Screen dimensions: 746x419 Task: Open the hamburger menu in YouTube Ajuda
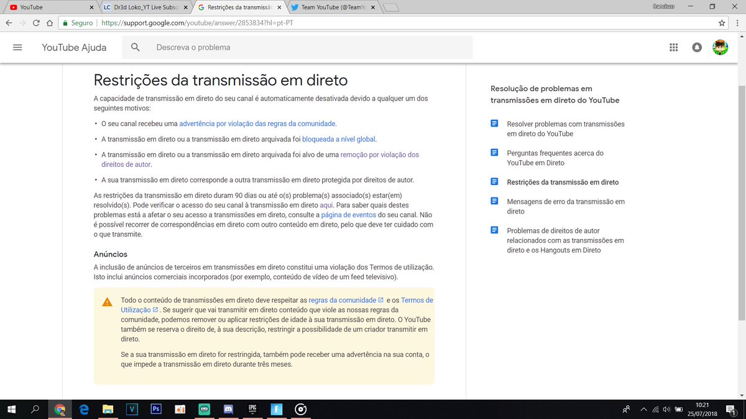[17, 47]
